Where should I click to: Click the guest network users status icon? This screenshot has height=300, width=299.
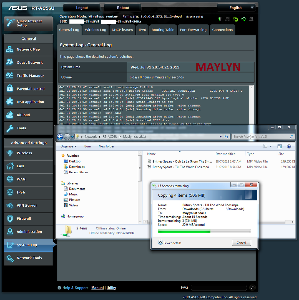pos(228,19)
